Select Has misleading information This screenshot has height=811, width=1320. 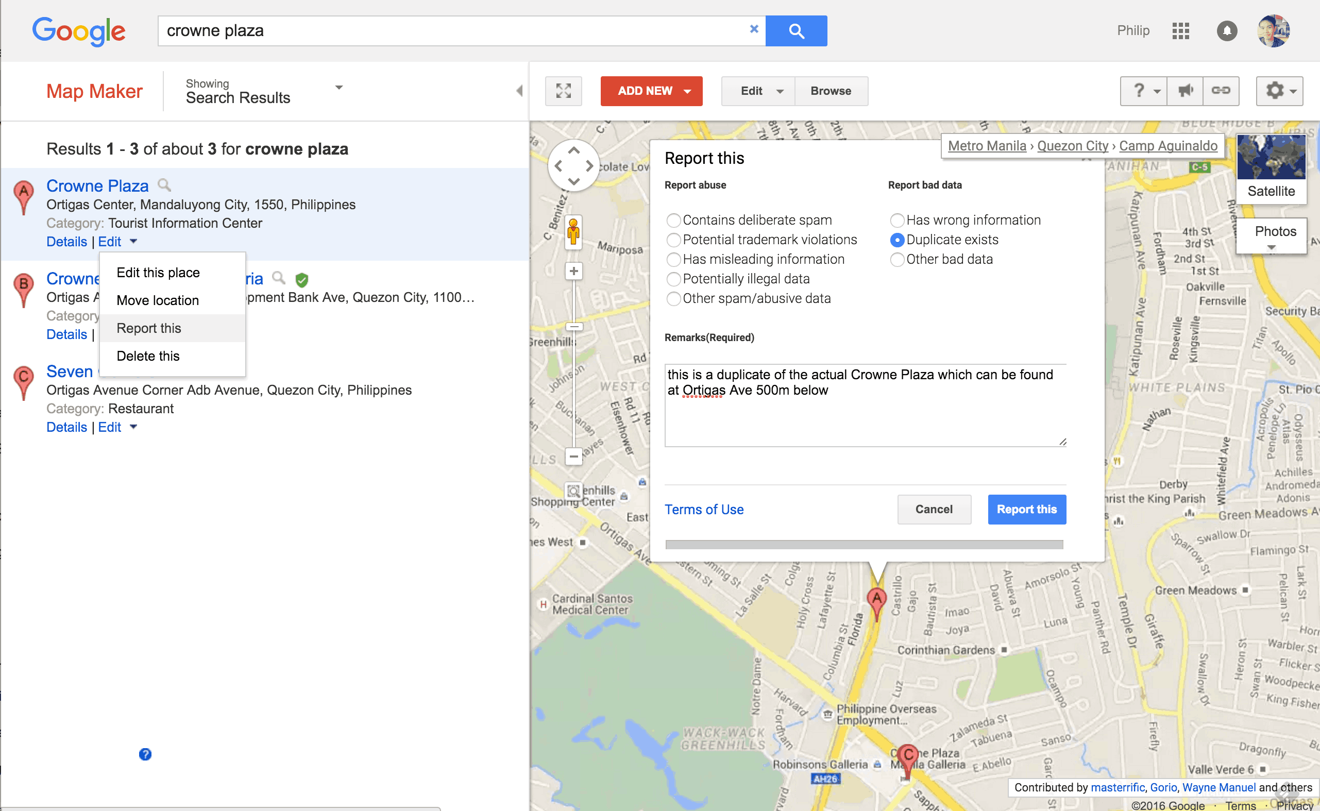pyautogui.click(x=673, y=260)
